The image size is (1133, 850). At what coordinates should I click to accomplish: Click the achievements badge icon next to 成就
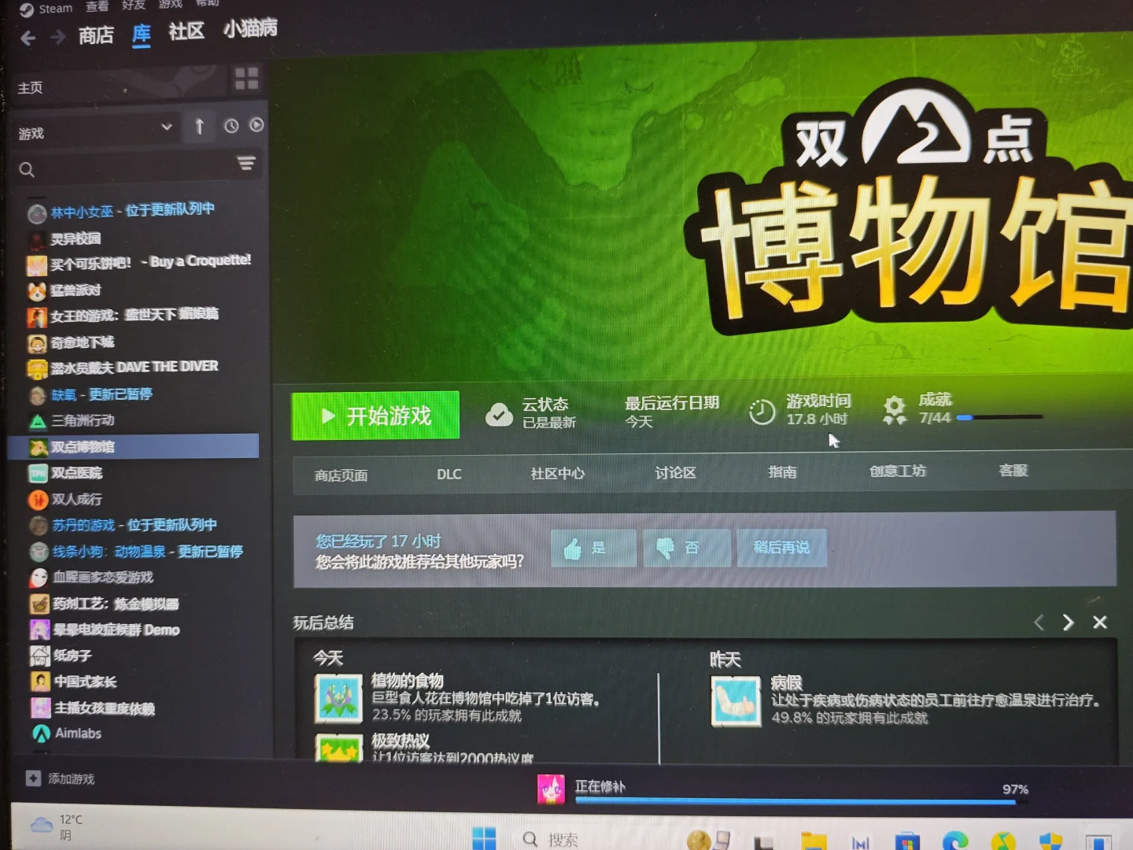point(894,409)
